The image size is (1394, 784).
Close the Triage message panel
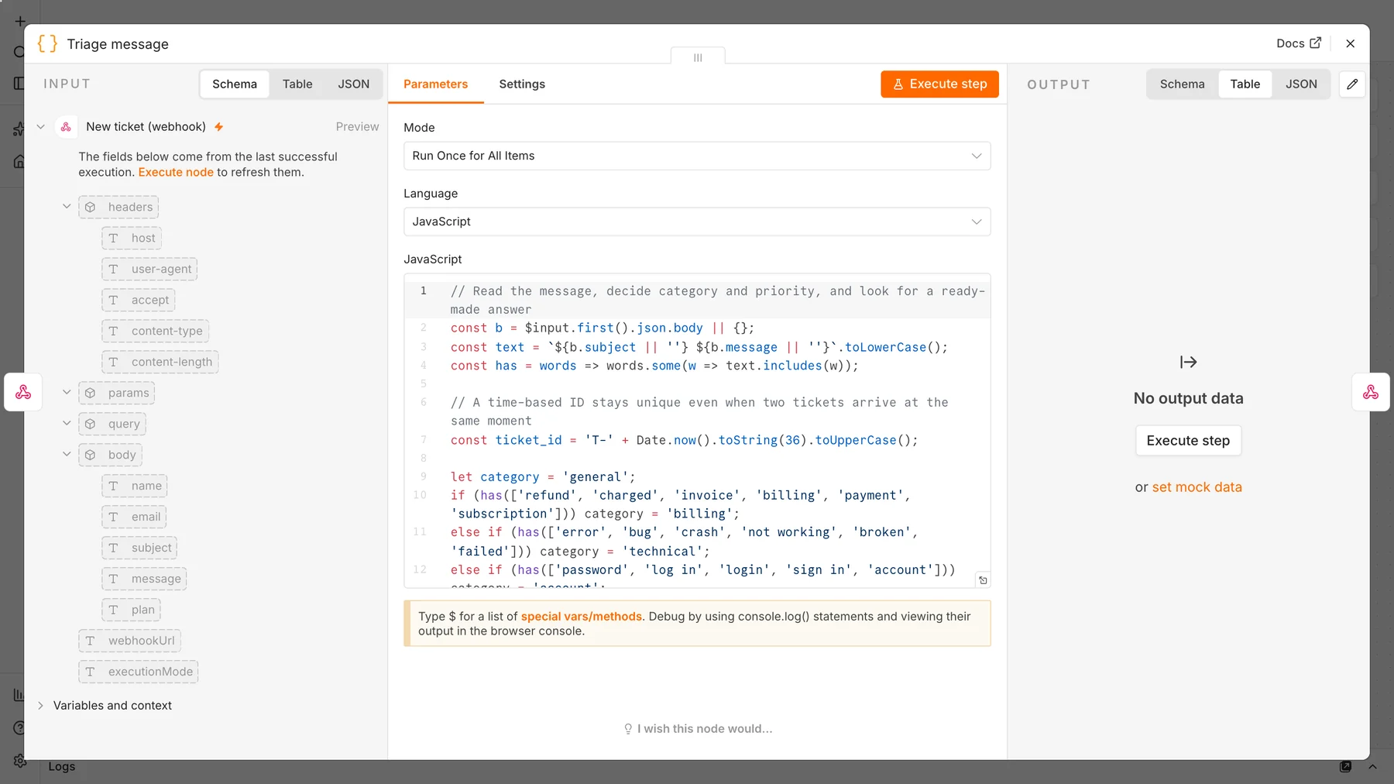click(x=1350, y=43)
